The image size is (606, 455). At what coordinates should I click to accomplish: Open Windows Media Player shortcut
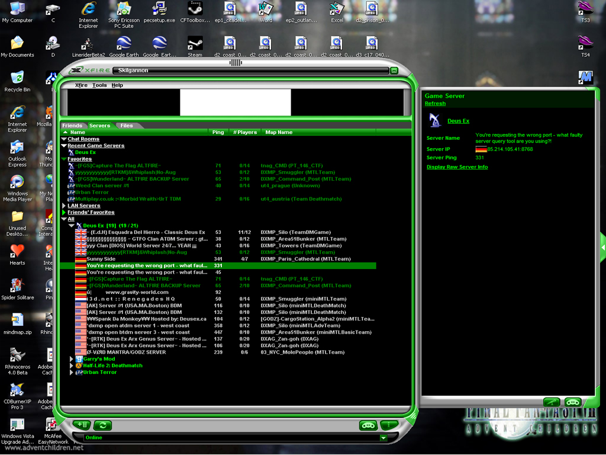17,188
